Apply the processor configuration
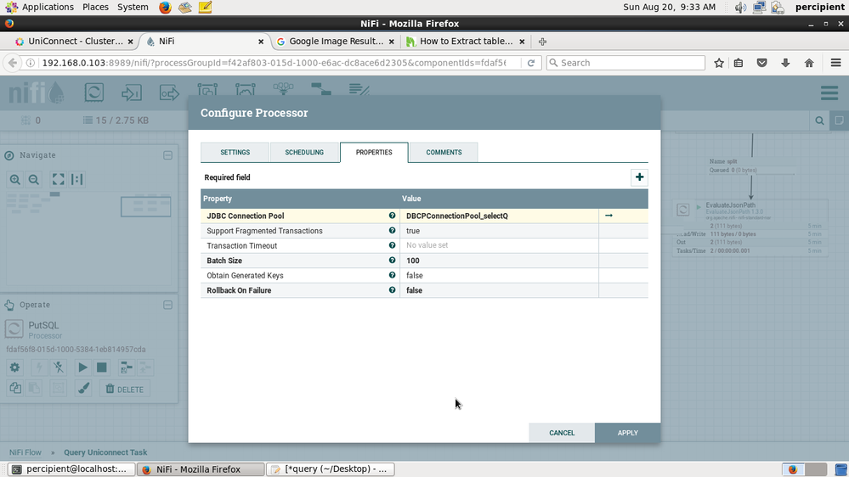 tap(627, 433)
